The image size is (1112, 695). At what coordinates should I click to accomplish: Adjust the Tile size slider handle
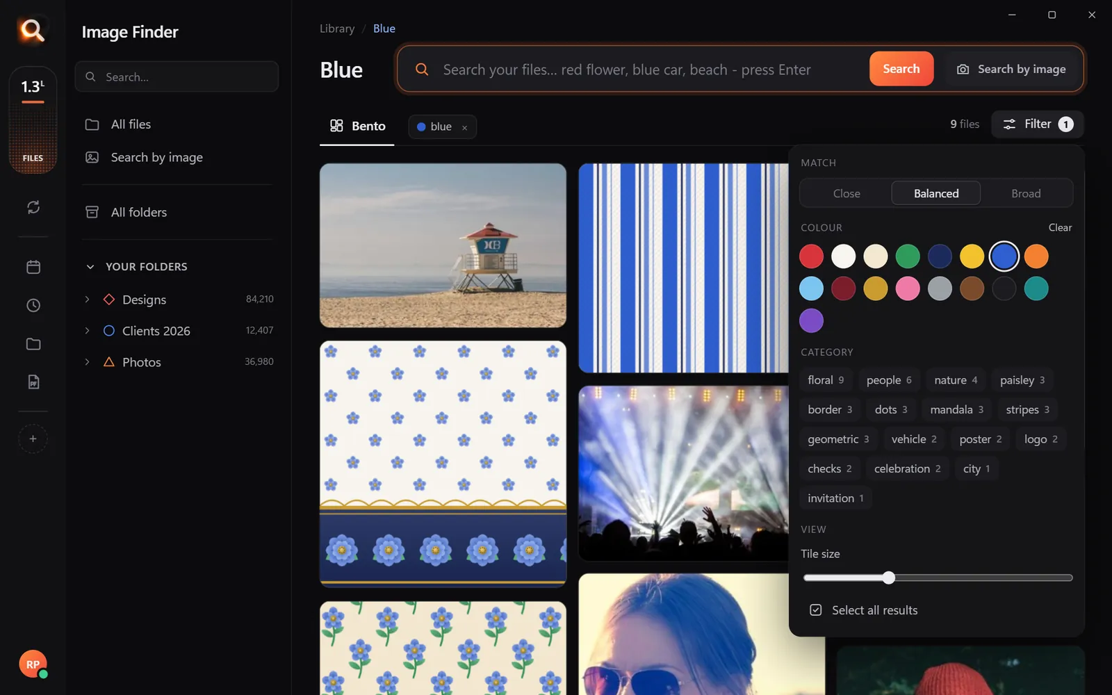pos(888,578)
